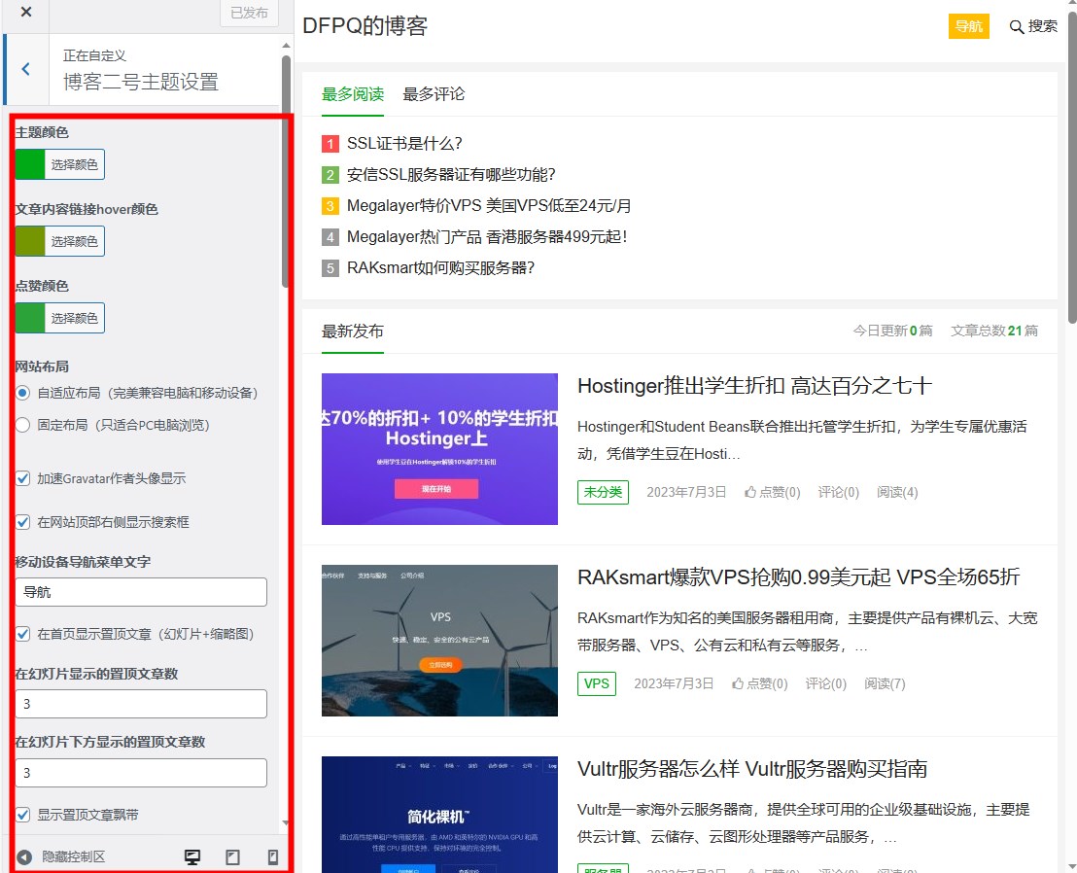Click 文章总数 21 篇 counter

pos(993,332)
